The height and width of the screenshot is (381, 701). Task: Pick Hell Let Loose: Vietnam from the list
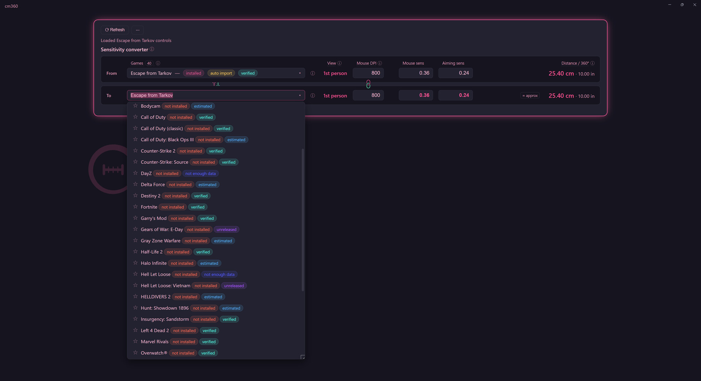(215, 286)
